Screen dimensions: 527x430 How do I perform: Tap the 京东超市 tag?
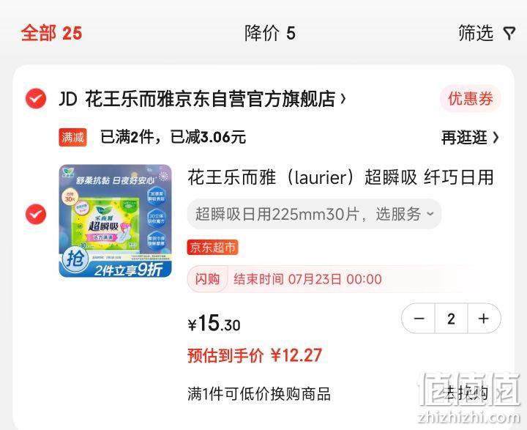pos(212,248)
